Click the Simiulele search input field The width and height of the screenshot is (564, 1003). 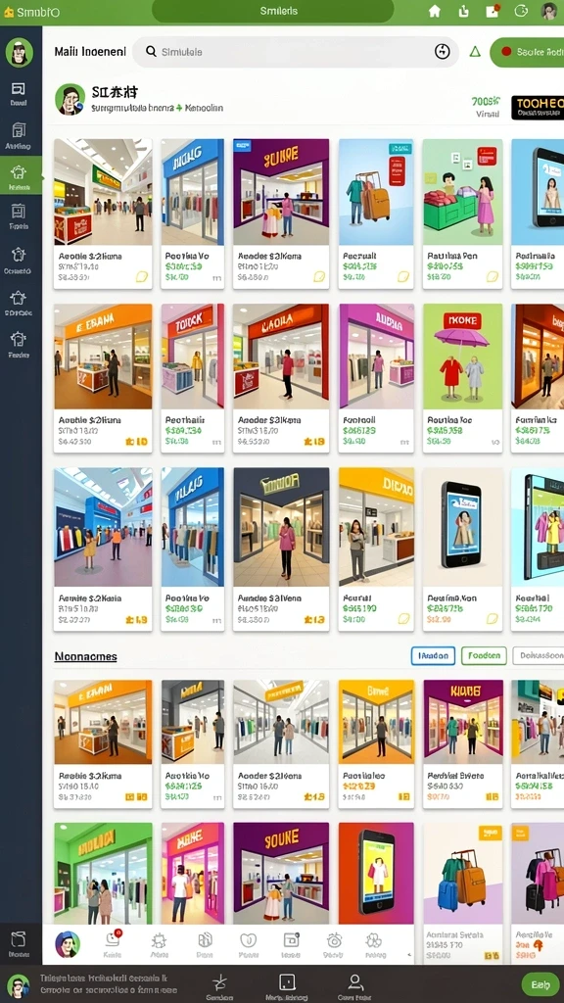296,52
